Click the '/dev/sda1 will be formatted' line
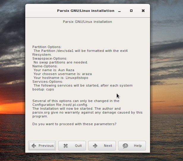 coord(81,51)
